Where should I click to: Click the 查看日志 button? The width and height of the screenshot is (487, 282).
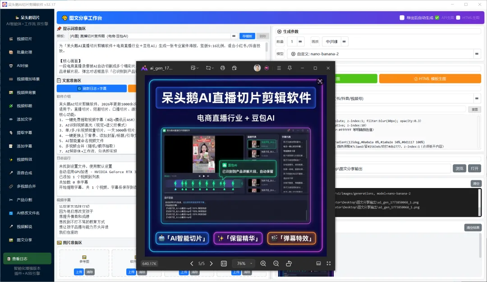[x=28, y=259]
